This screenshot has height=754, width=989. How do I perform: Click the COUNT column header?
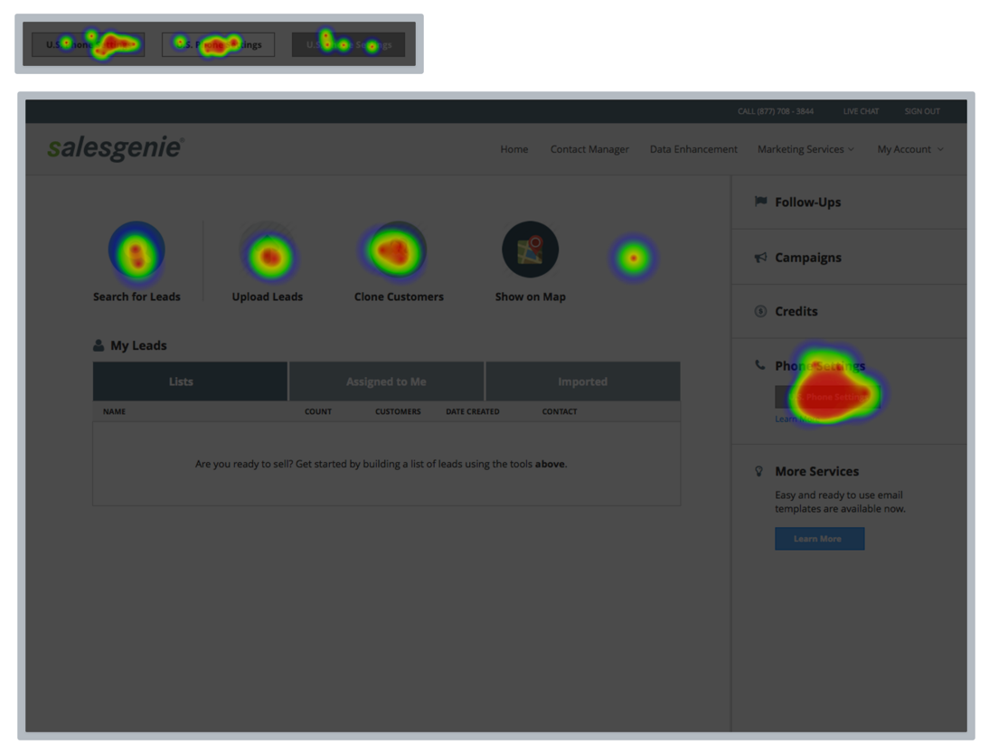point(318,411)
